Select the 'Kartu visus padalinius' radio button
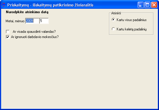Image resolution: width=159 pixels, height=110 pixels. tap(113, 20)
